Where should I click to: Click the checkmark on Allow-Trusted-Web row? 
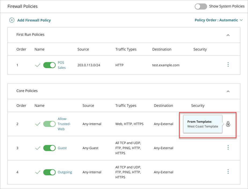[38, 124]
